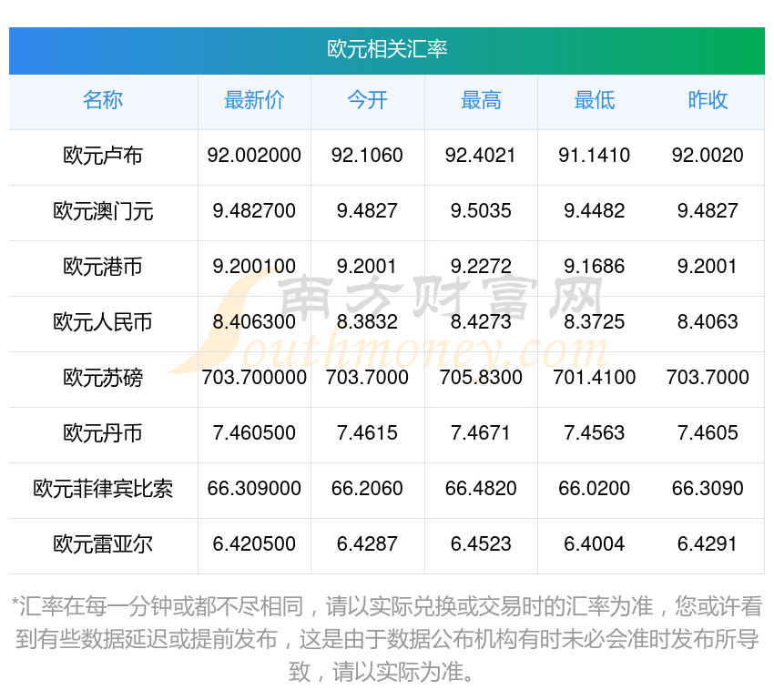
Task: Select the 欧元人民币 row name
Action: coord(103,322)
